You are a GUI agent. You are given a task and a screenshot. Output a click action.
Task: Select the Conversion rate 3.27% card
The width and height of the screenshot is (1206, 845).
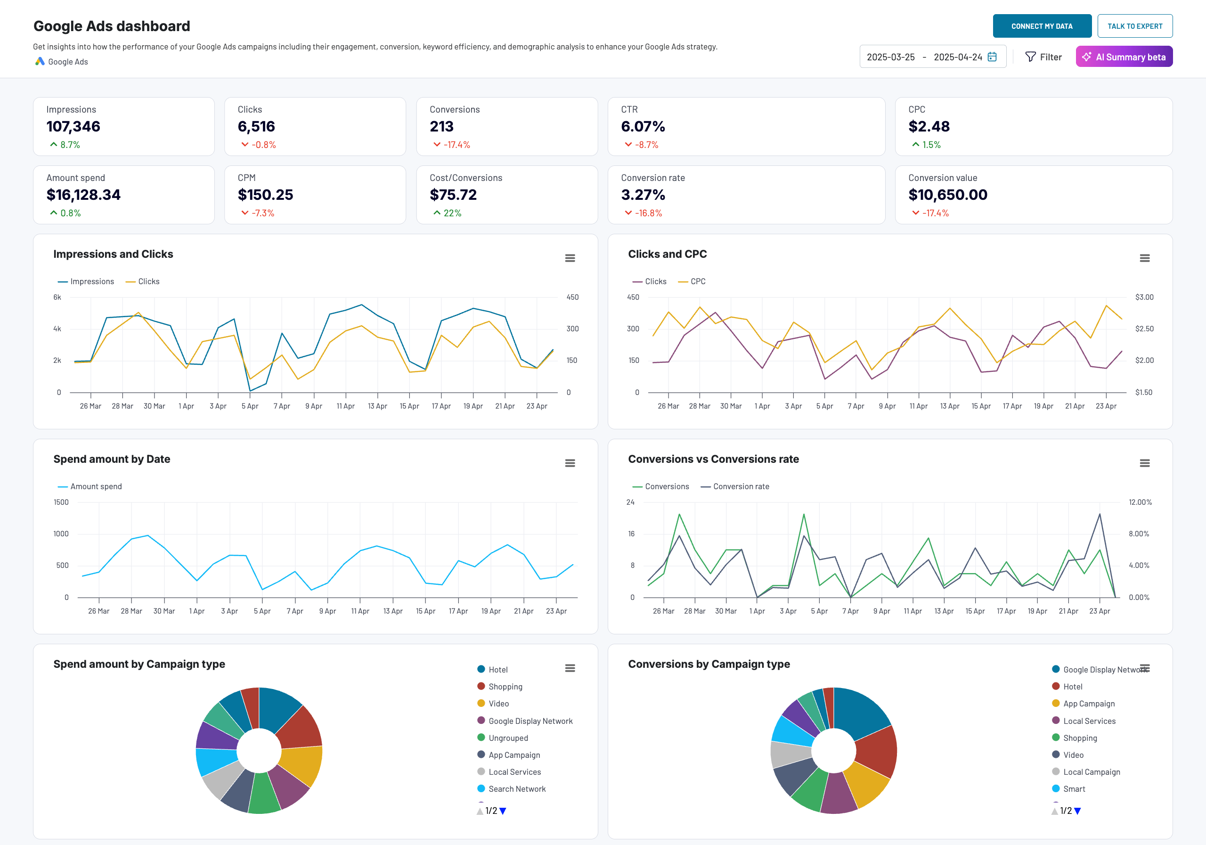tap(746, 195)
